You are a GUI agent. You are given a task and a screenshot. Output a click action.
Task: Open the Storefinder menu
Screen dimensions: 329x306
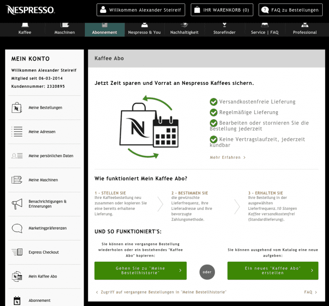click(x=224, y=30)
